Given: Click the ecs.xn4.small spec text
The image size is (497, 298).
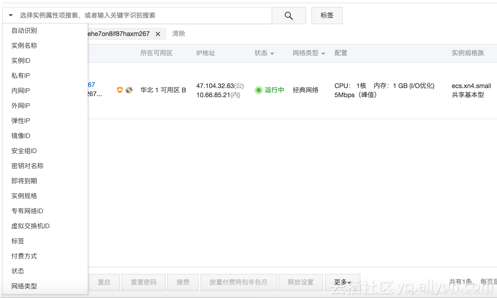Looking at the screenshot, I should (x=471, y=86).
